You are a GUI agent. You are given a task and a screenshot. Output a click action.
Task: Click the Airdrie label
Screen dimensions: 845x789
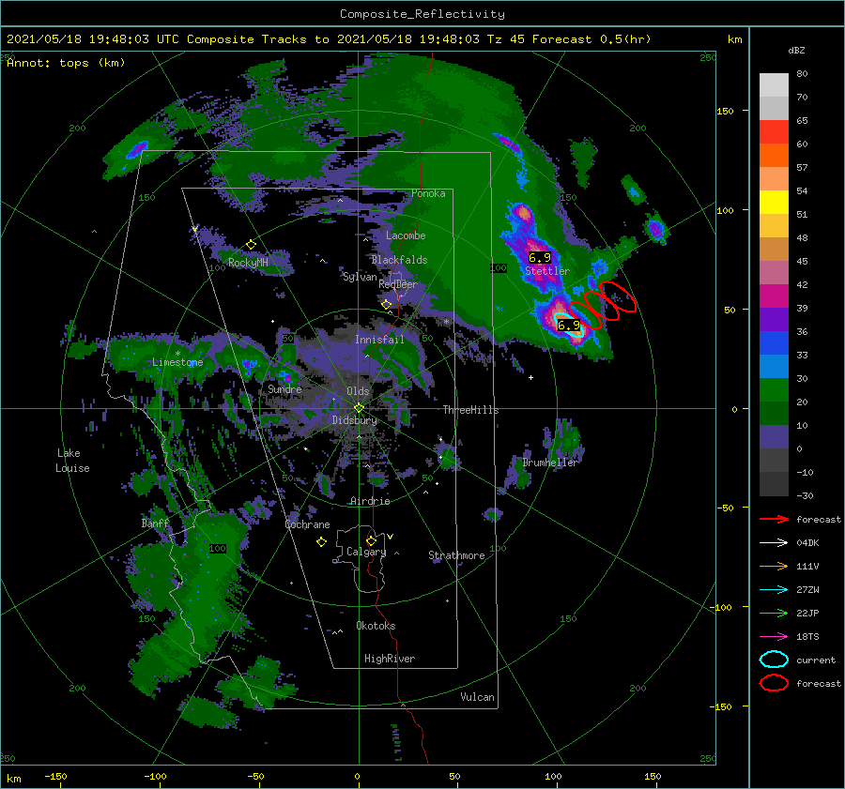coord(370,501)
